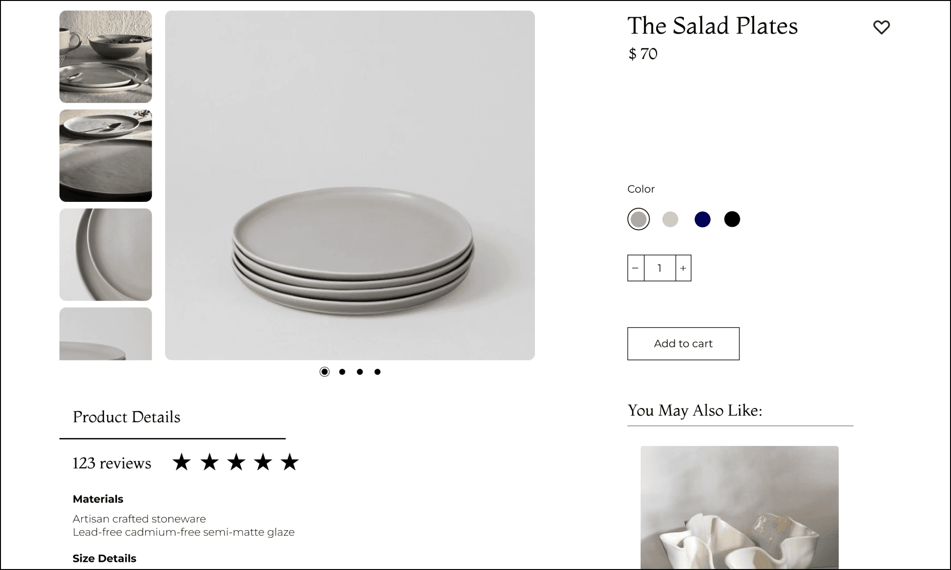The width and height of the screenshot is (951, 570).
Task: Switch to third carousel dot
Action: point(359,372)
